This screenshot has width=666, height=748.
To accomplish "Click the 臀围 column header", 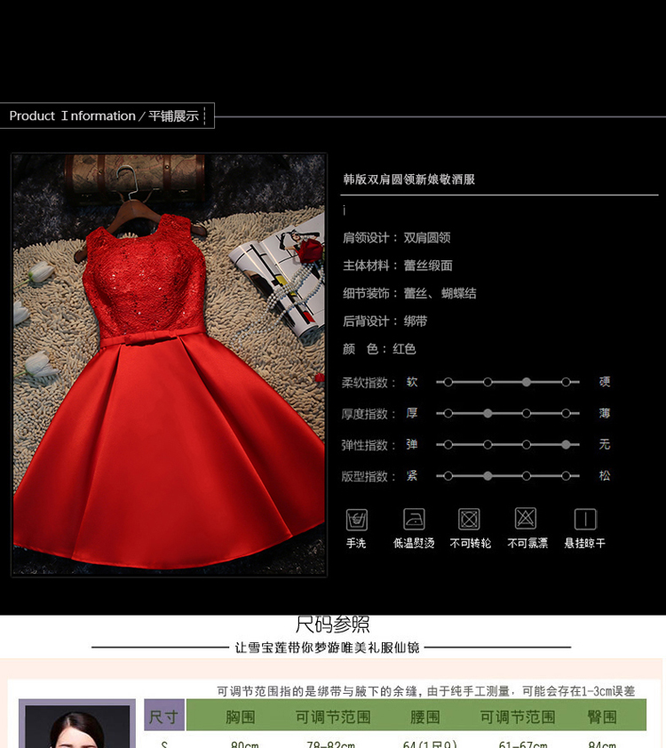I will click(602, 717).
